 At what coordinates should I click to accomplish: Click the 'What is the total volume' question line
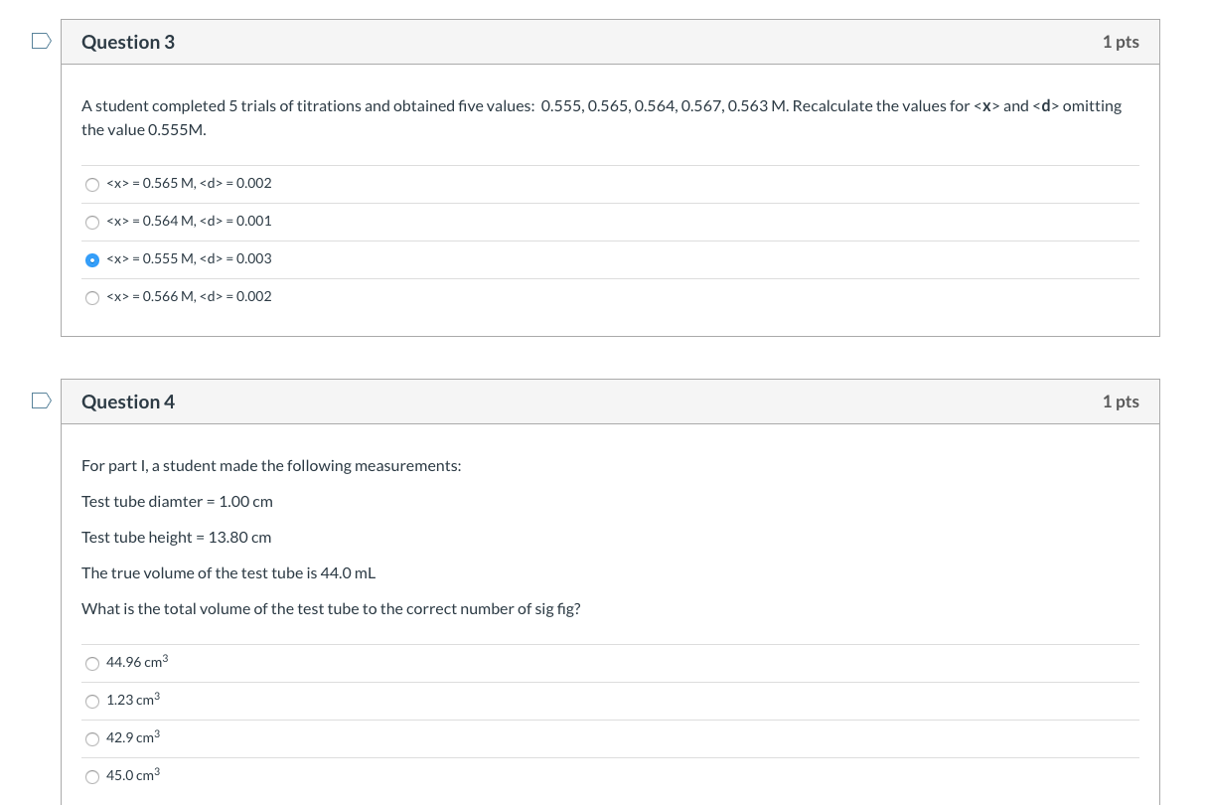point(331,608)
